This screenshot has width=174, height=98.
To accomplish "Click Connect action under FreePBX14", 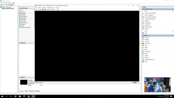I will pyautogui.click(x=147, y=38).
